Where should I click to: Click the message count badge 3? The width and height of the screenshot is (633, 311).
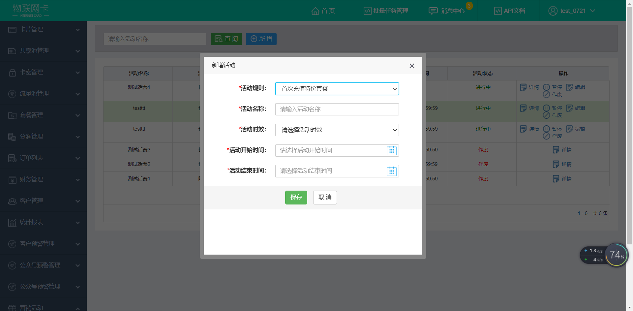tap(469, 6)
